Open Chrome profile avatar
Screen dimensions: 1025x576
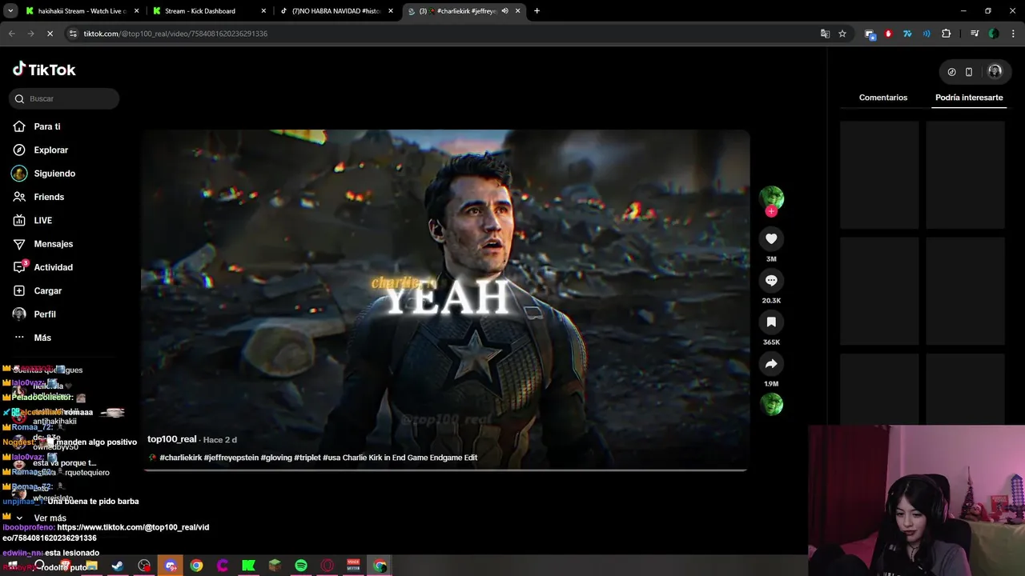pyautogui.click(x=994, y=34)
